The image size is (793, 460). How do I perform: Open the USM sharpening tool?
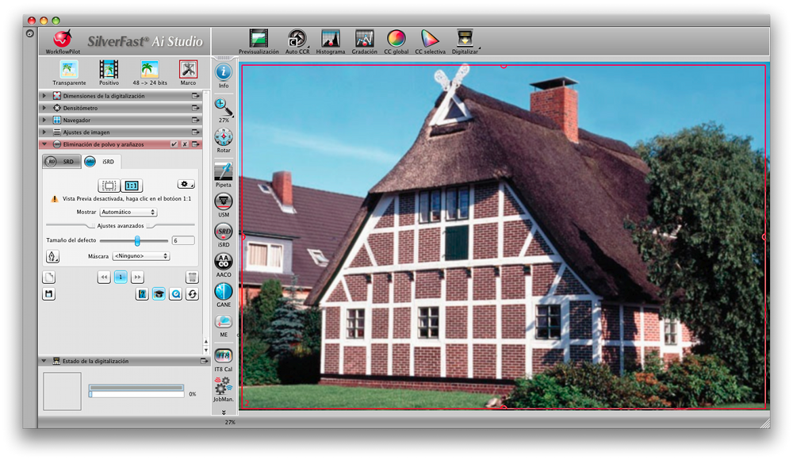(x=224, y=201)
